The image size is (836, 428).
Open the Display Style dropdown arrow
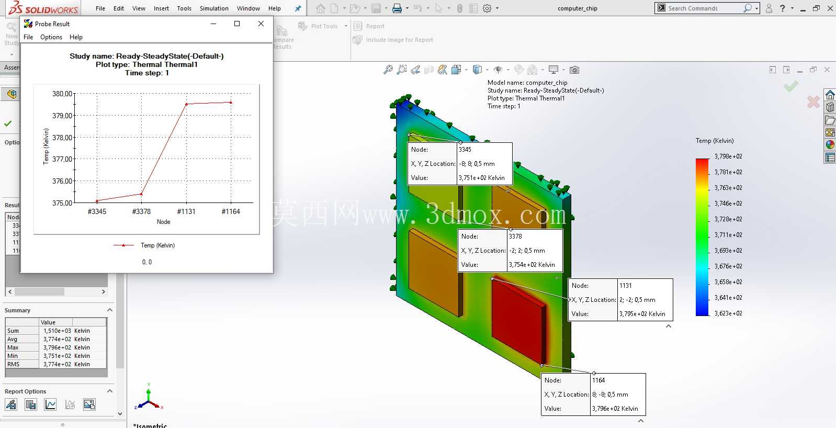(487, 70)
